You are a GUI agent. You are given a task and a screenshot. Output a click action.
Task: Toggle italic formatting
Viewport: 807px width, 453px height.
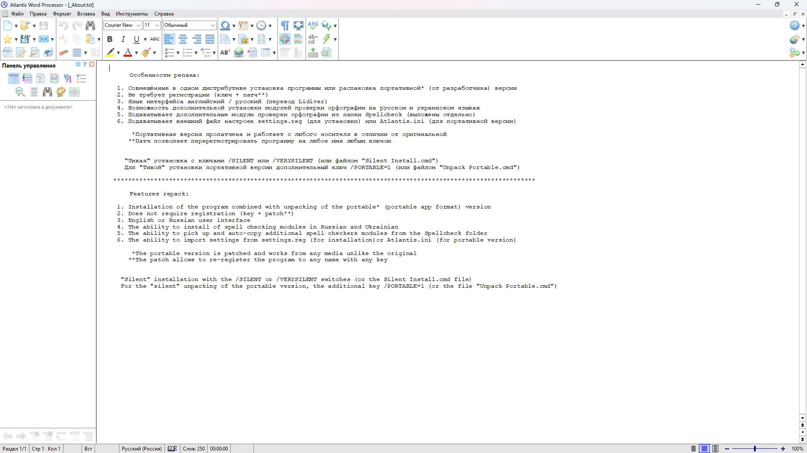tap(123, 39)
